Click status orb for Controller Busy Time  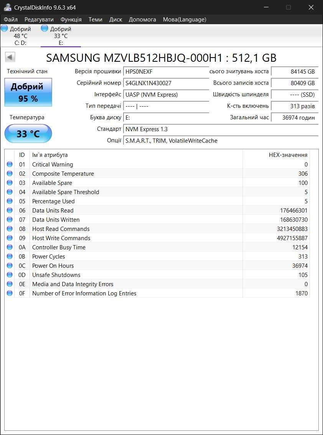coord(10,247)
